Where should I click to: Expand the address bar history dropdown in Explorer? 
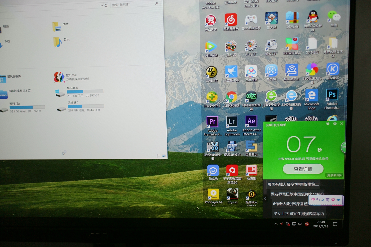102,5
